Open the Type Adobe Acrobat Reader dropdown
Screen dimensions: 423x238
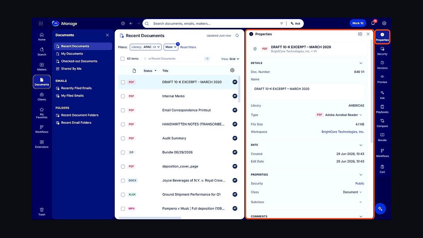(x=339, y=115)
